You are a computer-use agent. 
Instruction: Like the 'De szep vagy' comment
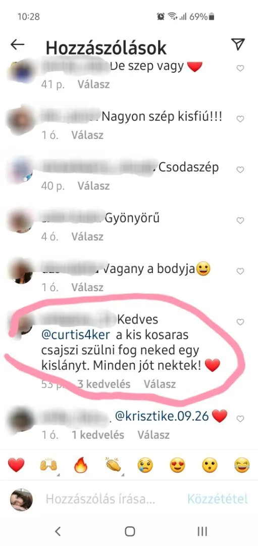[240, 68]
